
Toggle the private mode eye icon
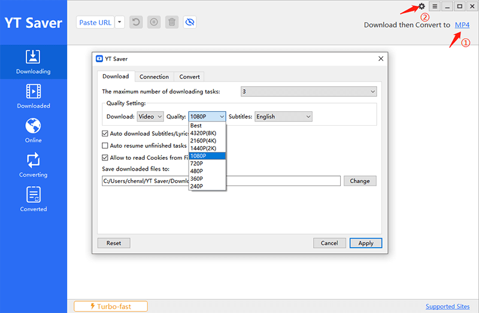190,22
